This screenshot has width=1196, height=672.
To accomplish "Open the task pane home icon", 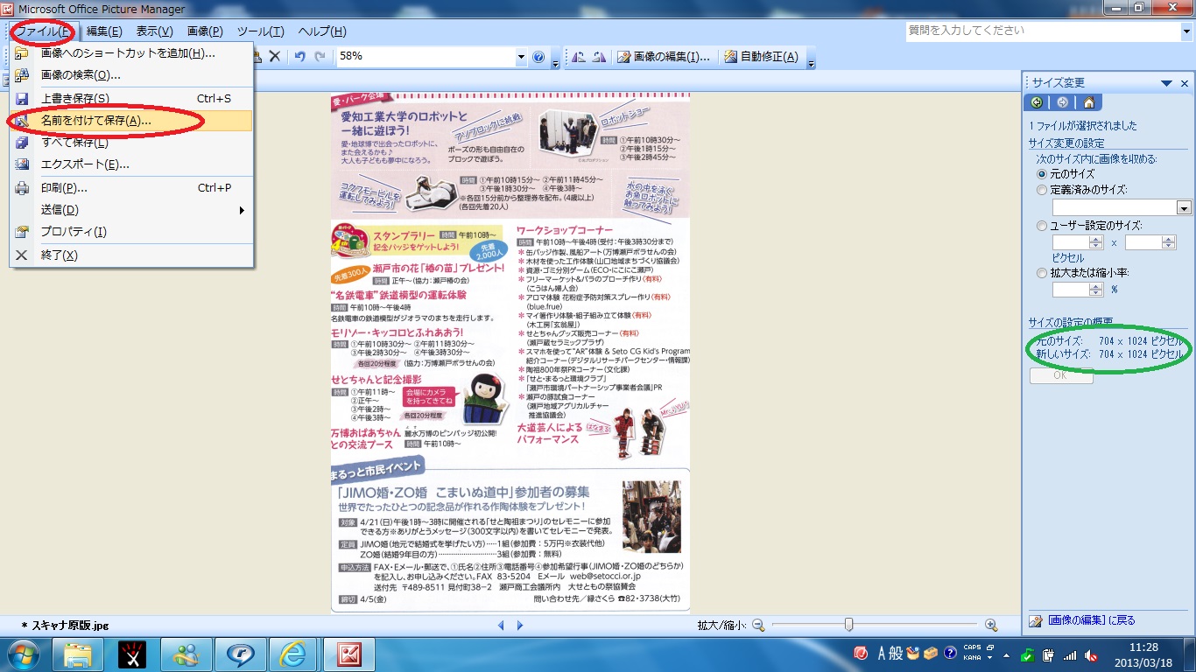I will tap(1088, 102).
